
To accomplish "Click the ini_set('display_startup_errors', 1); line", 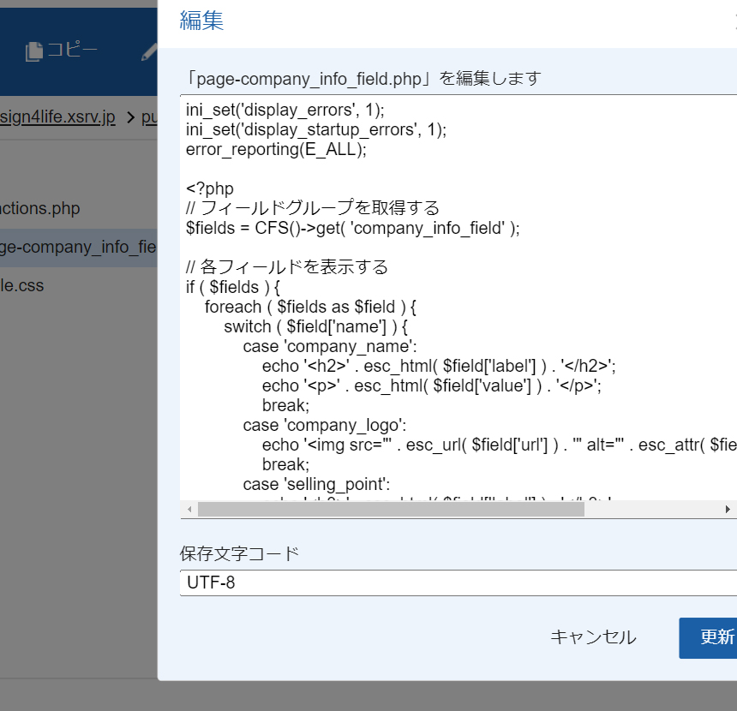I will tap(316, 129).
